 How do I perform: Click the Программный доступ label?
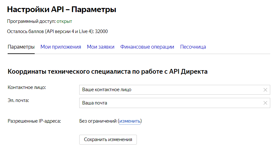31,22
